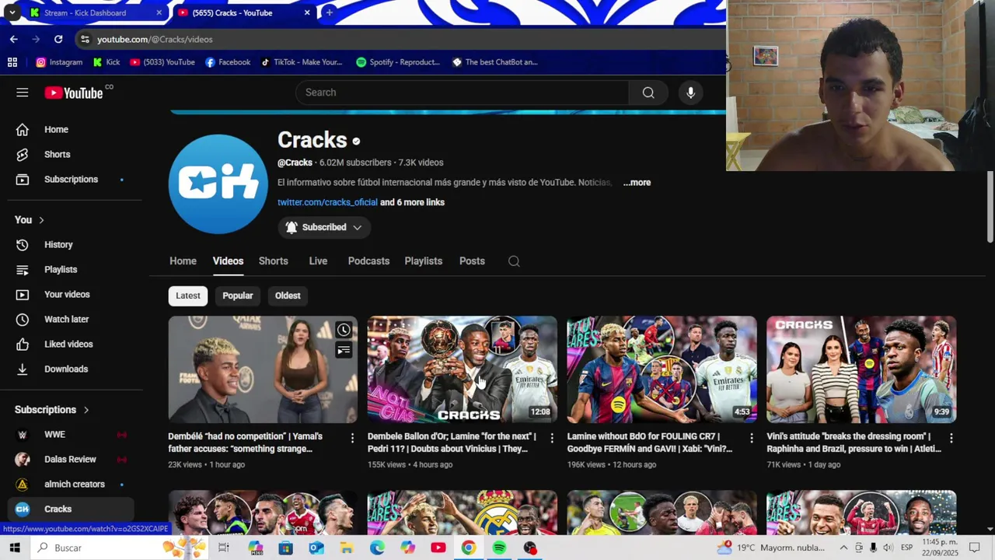Viewport: 995px width, 560px height.
Task: Switch to the channel Playlists tab
Action: click(x=423, y=261)
